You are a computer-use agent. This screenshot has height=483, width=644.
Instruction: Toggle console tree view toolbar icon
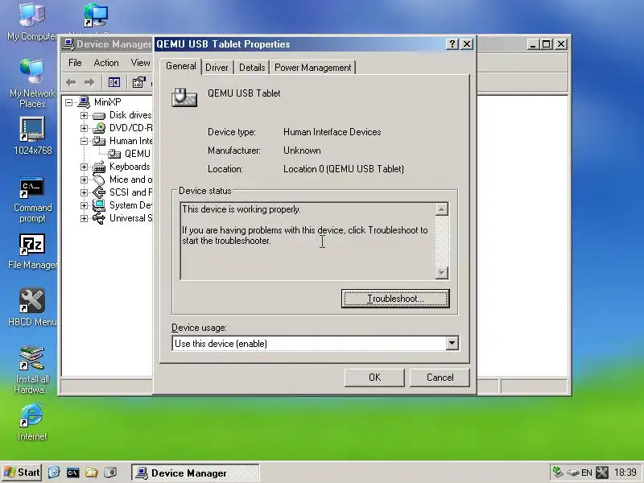coord(114,83)
